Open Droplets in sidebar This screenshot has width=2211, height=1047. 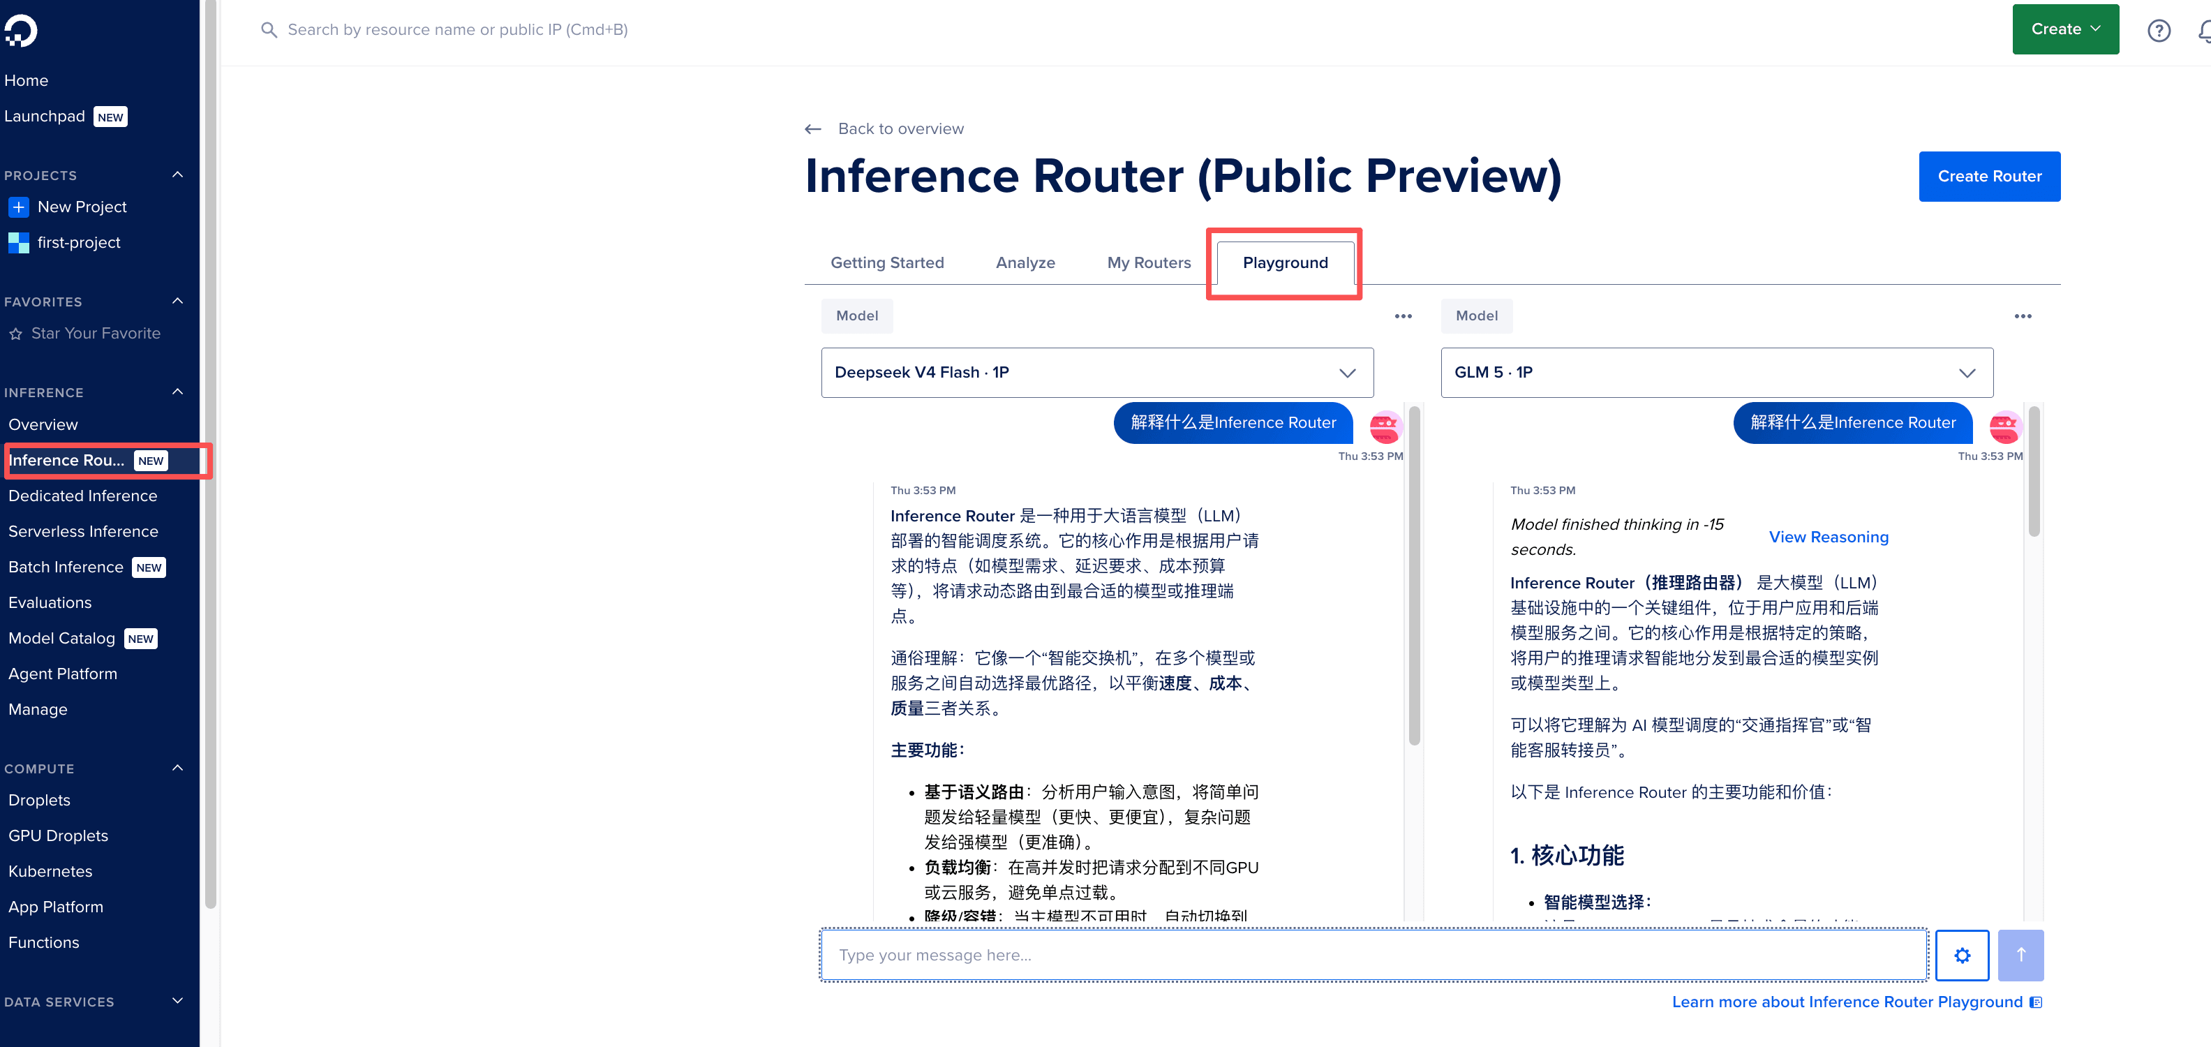(40, 801)
